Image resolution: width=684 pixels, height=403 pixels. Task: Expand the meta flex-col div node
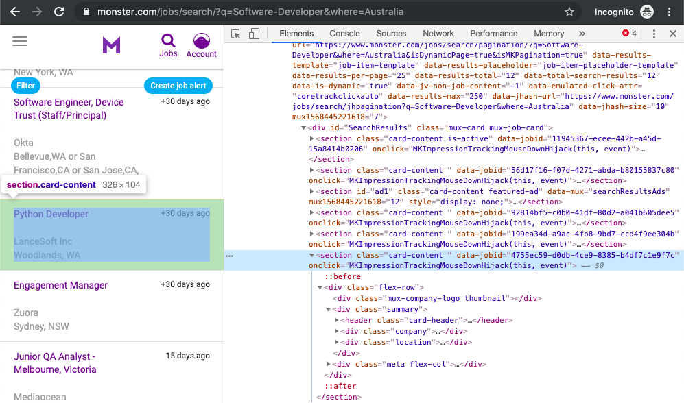tap(328, 364)
